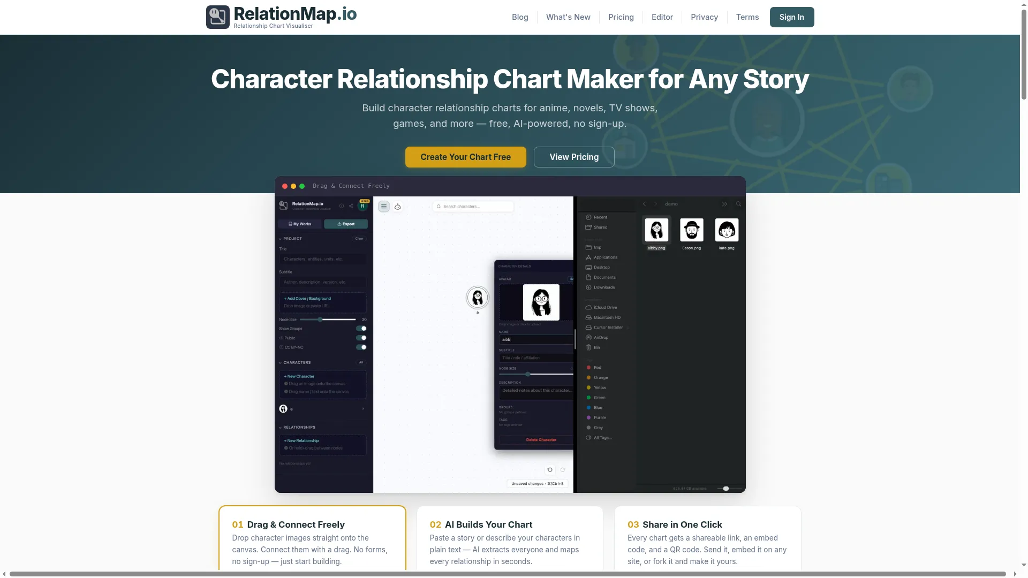
Task: Click the Sign In button
Action: point(792,17)
